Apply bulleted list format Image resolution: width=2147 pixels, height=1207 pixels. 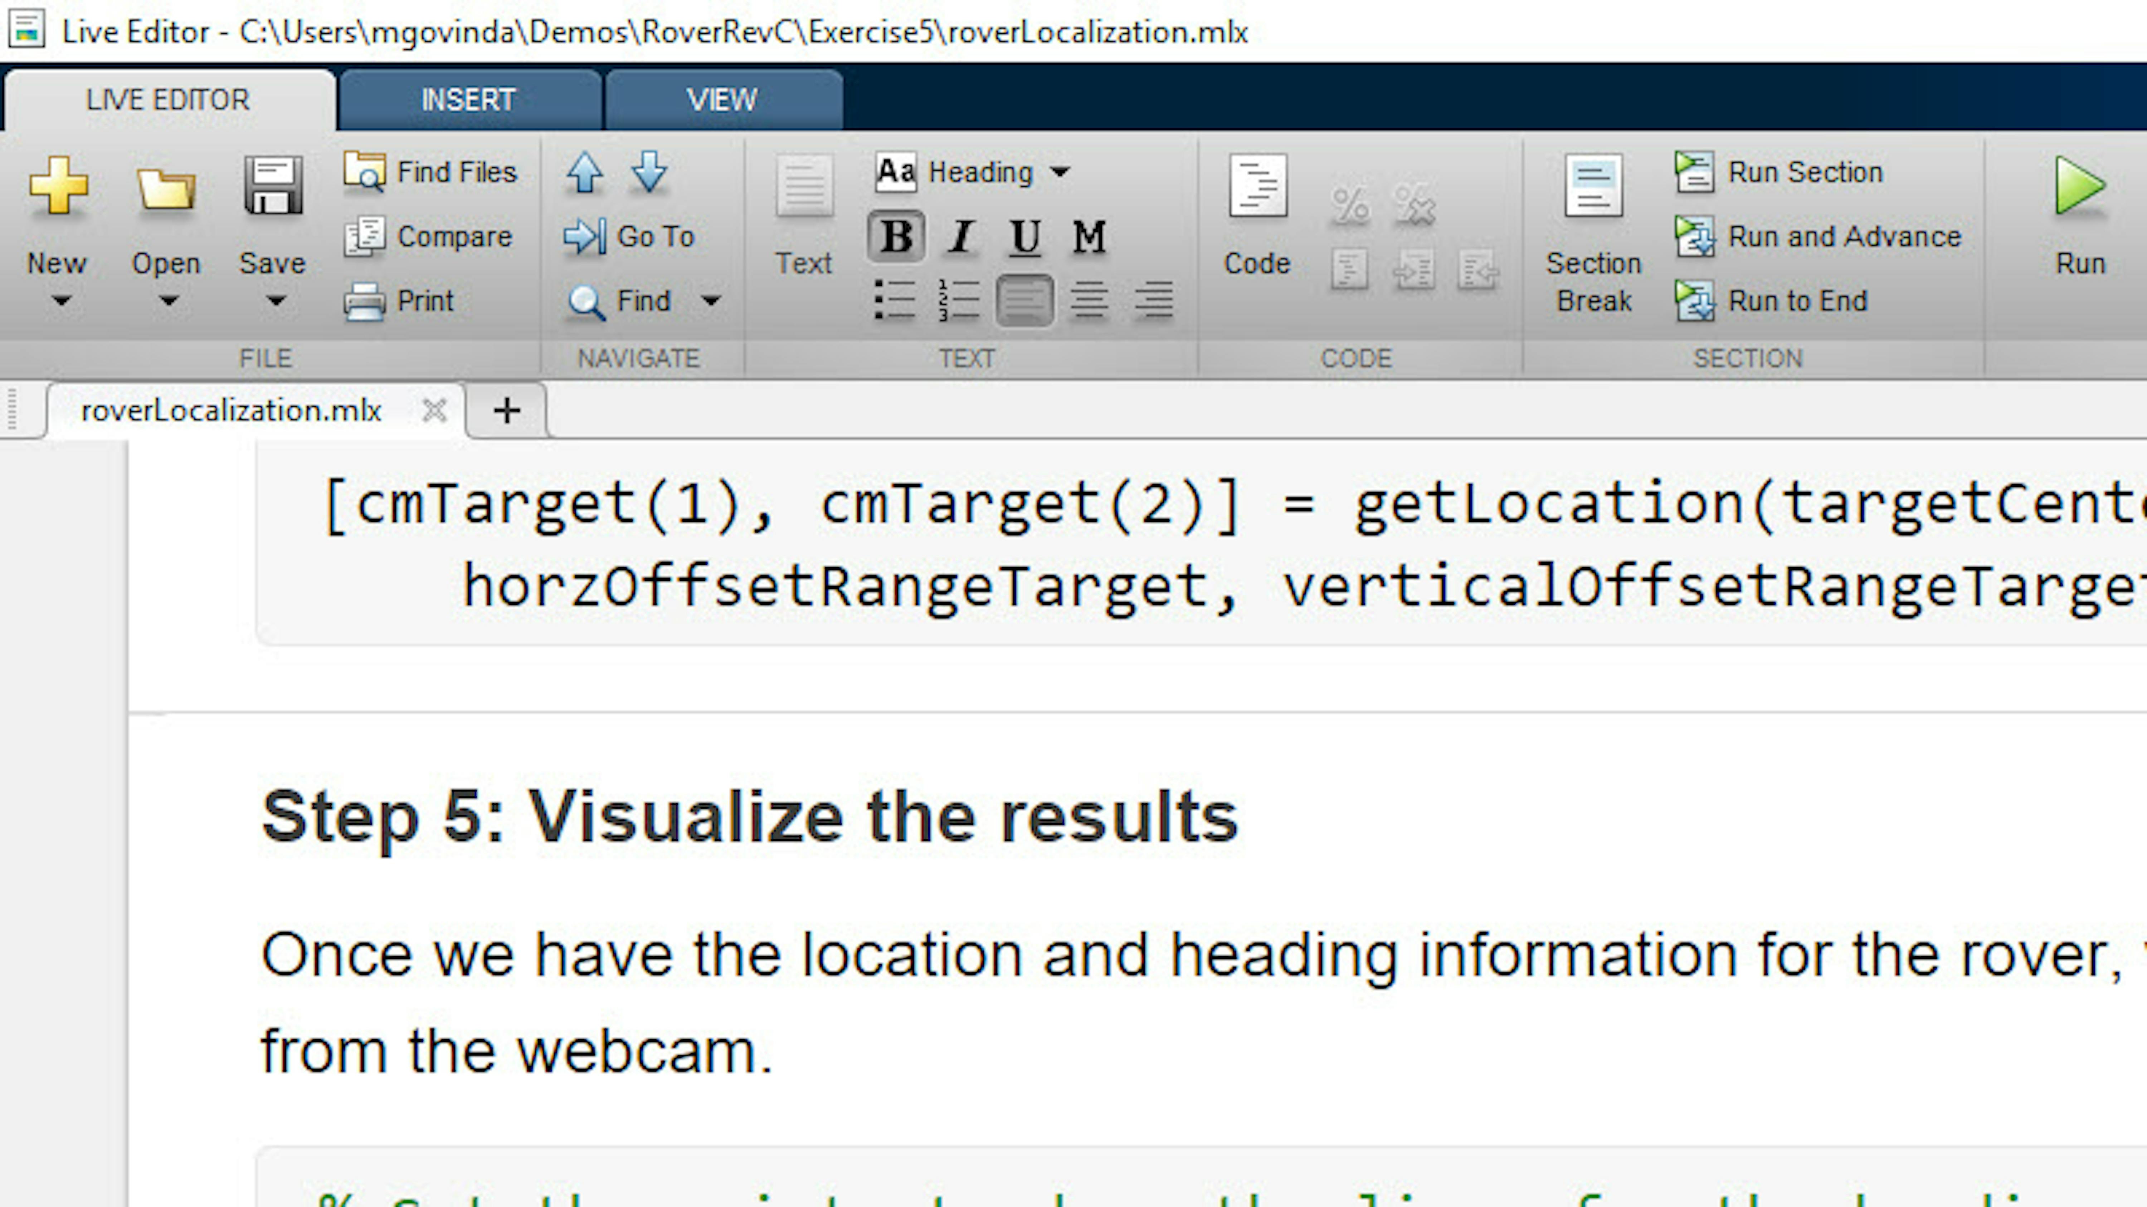tap(896, 301)
